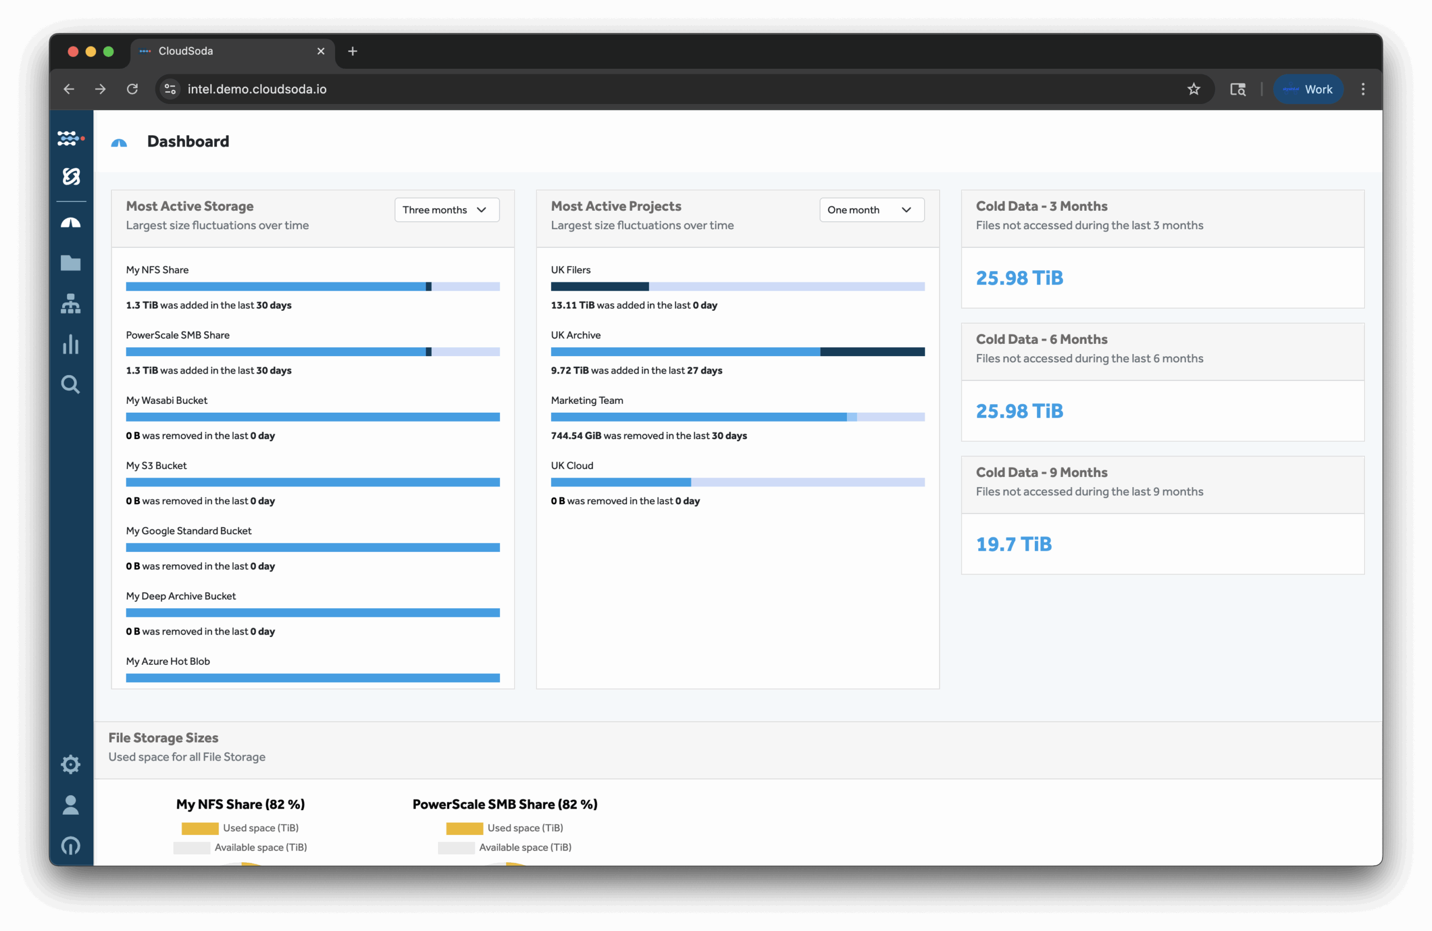This screenshot has height=931, width=1432.
Task: Open the One month period dropdown
Action: tap(872, 210)
